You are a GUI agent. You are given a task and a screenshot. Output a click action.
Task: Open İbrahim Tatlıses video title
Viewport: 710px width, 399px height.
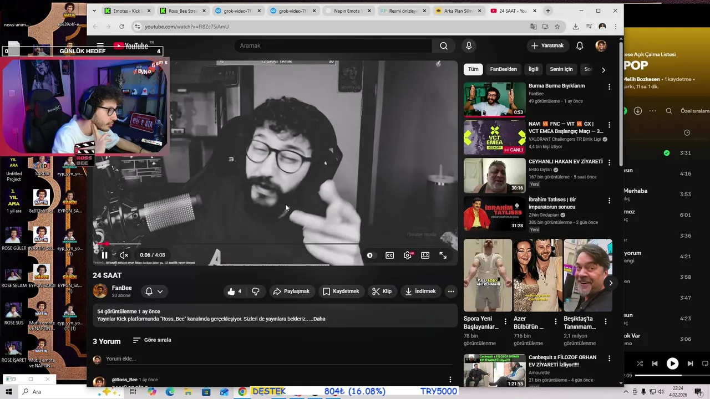click(x=552, y=203)
